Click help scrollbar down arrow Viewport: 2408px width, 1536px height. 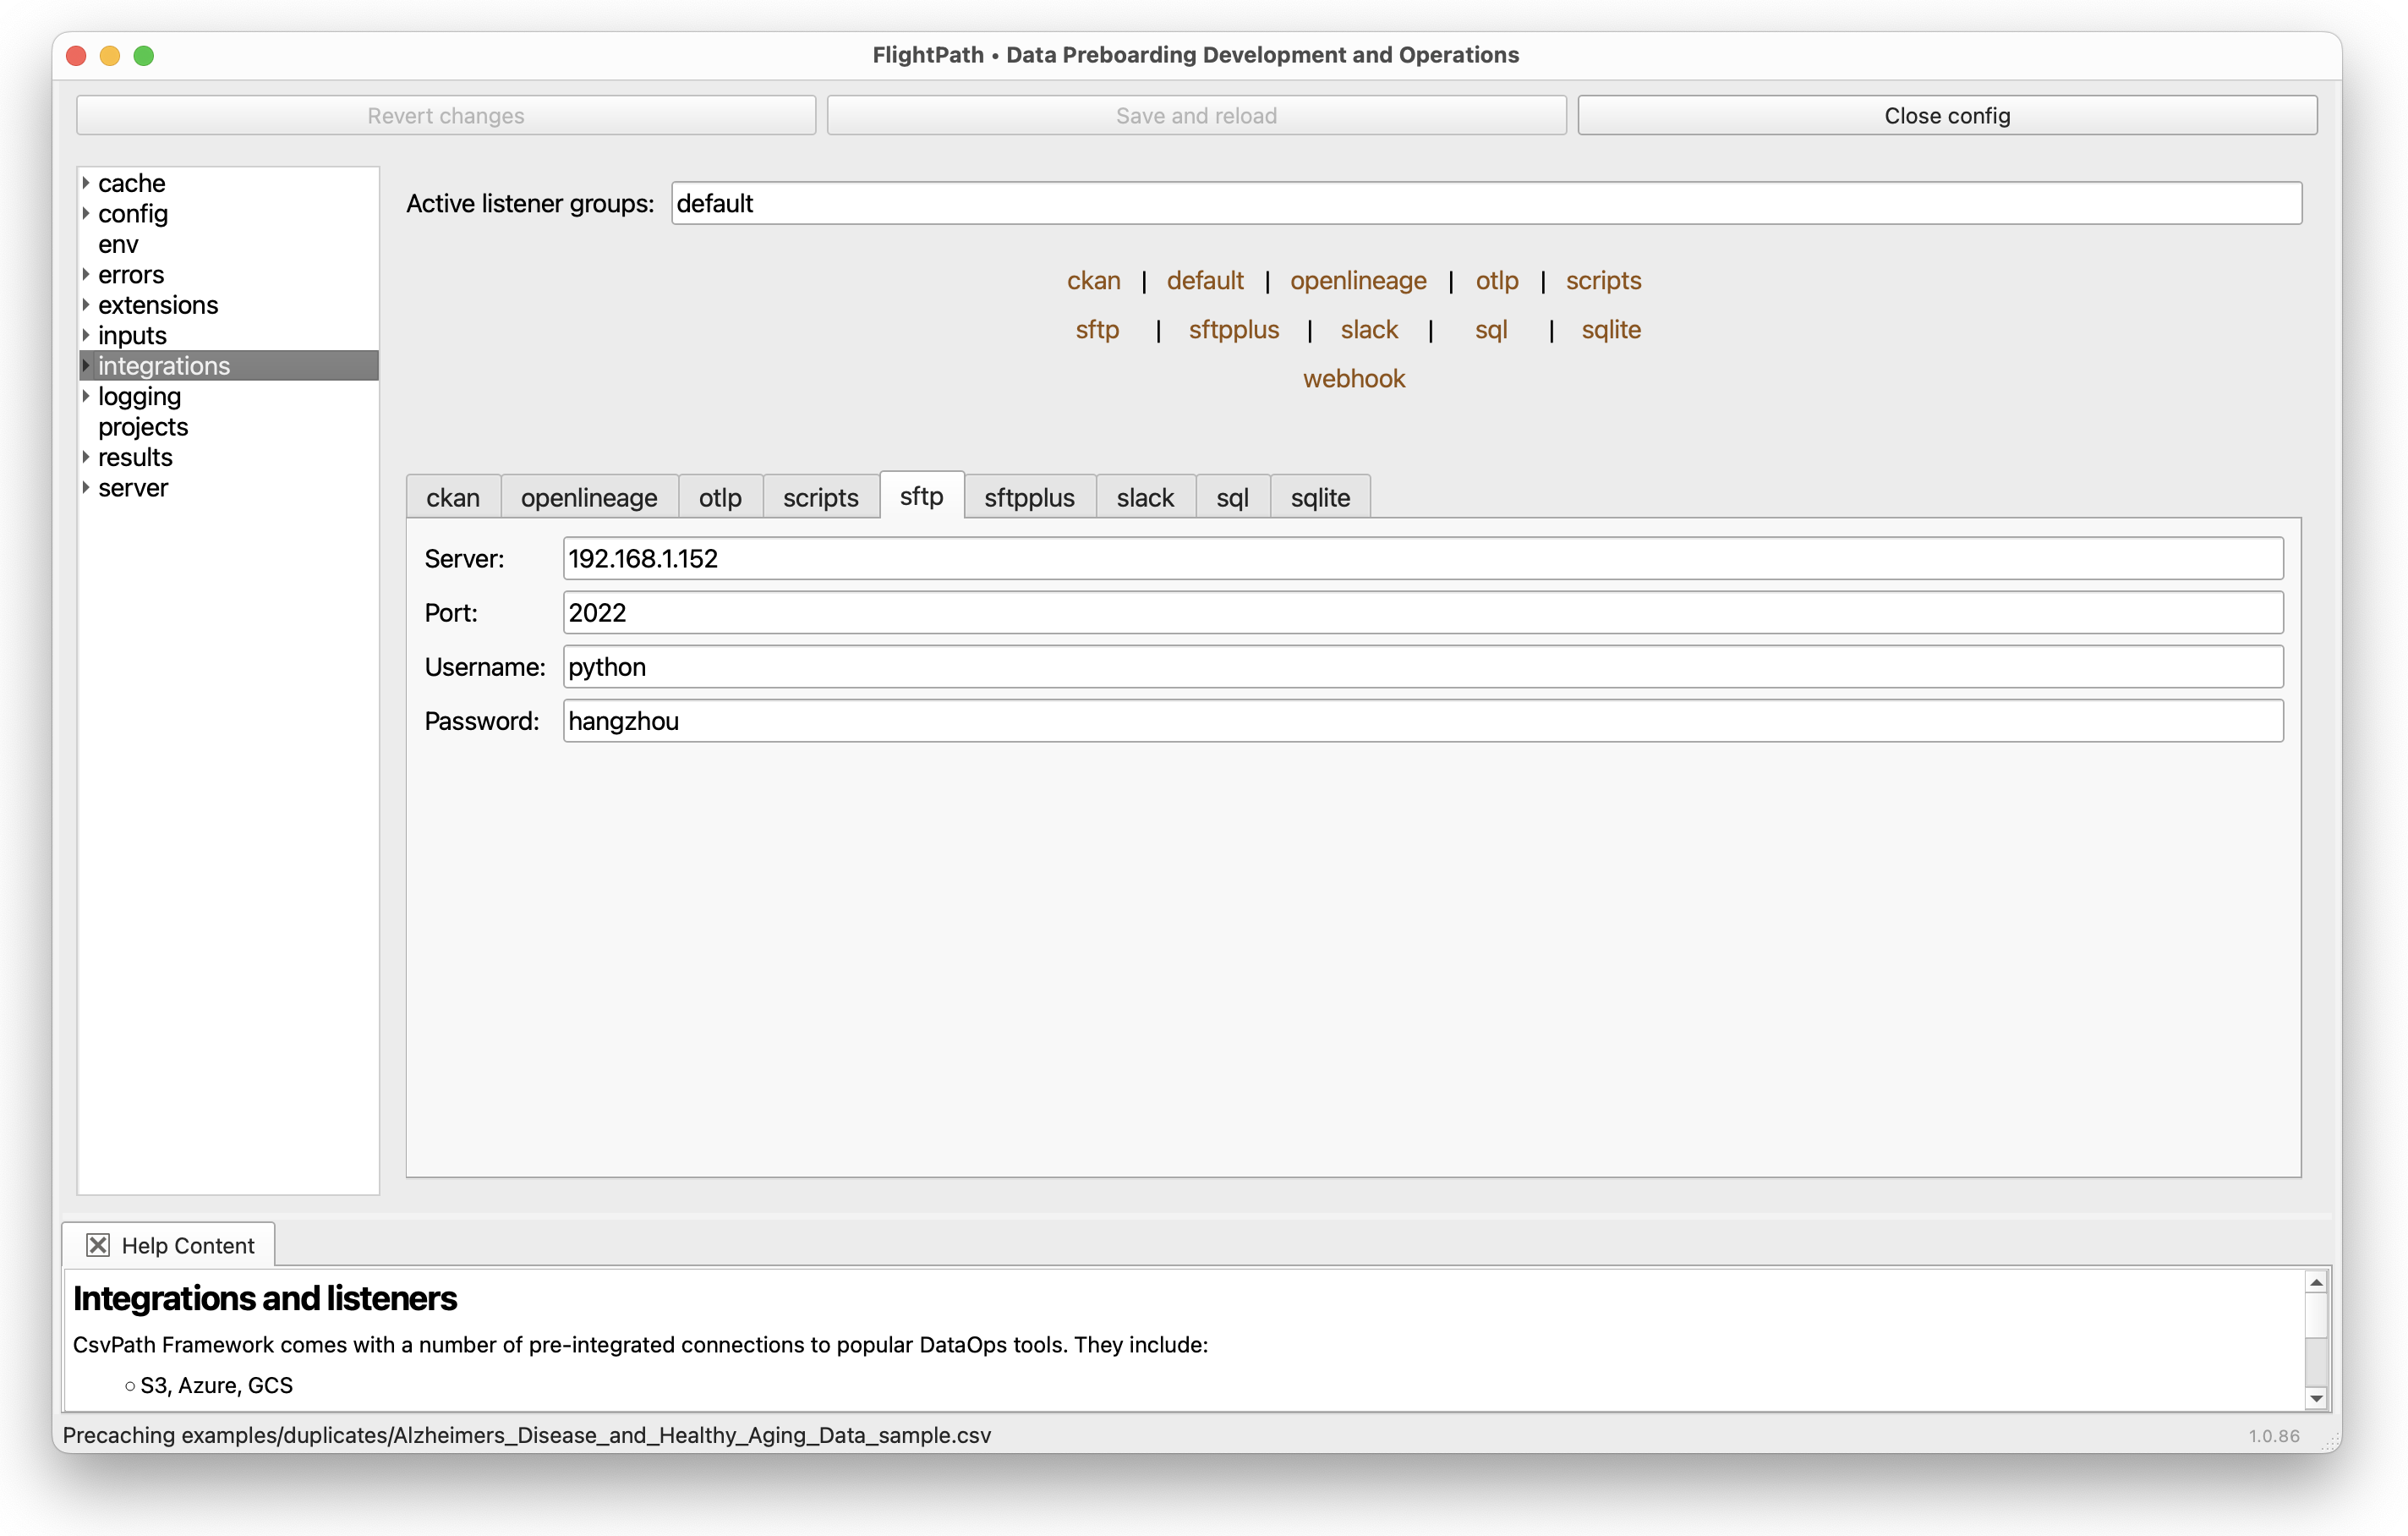point(2315,1398)
